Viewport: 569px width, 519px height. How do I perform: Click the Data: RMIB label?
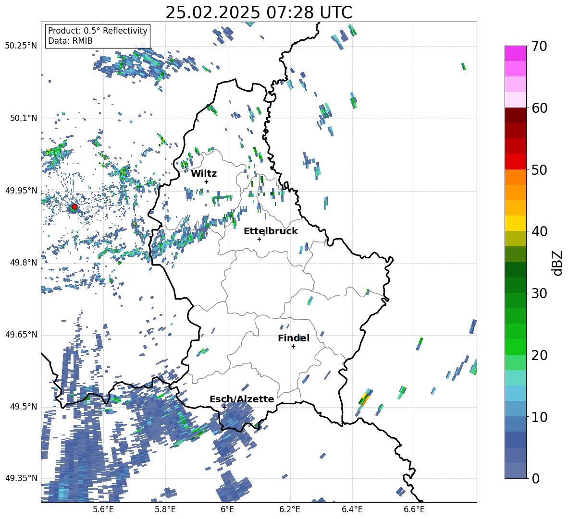click(x=70, y=41)
